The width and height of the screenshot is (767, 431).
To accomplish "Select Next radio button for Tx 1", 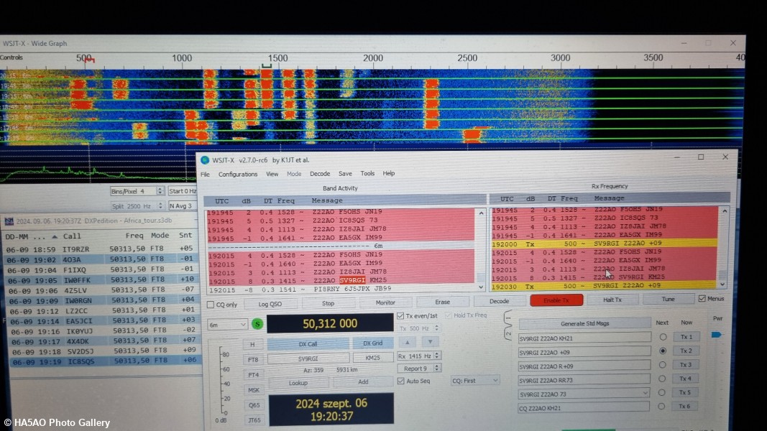I will click(663, 337).
